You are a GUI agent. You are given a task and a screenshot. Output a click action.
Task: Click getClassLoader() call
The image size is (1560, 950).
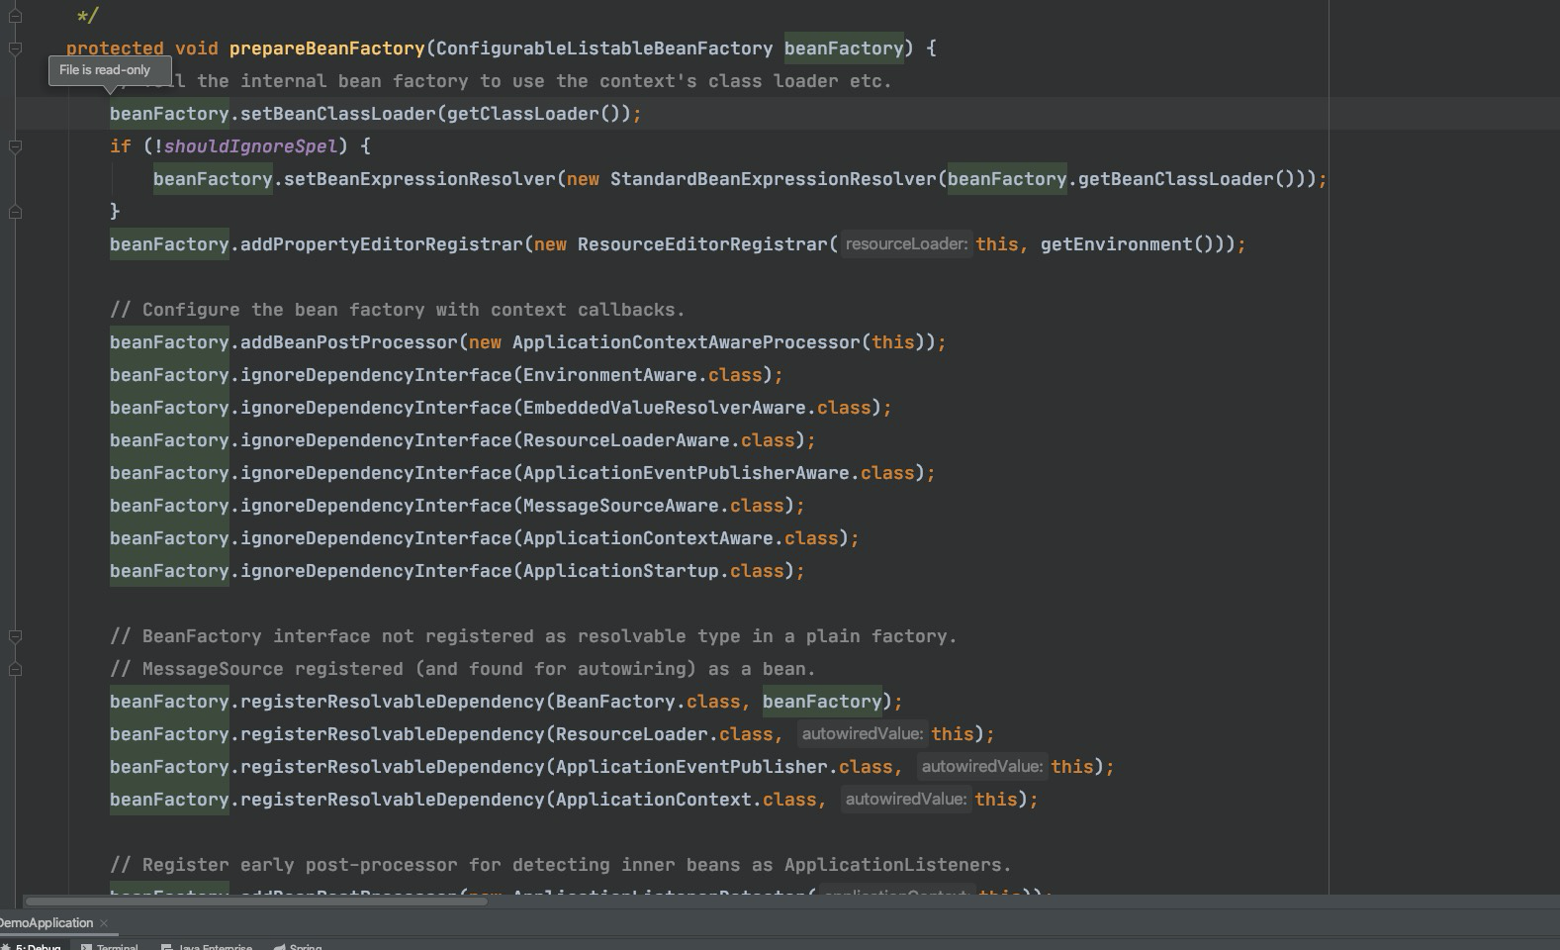click(534, 114)
